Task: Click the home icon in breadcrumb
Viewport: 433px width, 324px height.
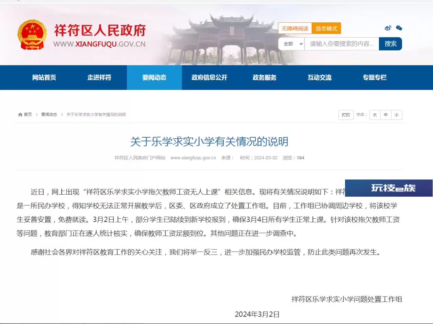Action: click(x=20, y=115)
